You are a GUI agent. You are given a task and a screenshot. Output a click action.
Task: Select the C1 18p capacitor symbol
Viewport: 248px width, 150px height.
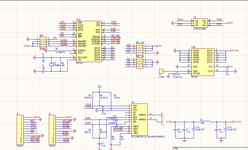pos(43,57)
